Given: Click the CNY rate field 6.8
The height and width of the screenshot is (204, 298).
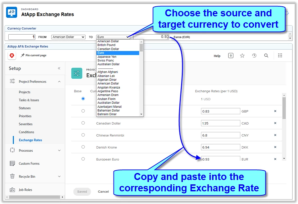Looking at the screenshot, I should (220, 135).
